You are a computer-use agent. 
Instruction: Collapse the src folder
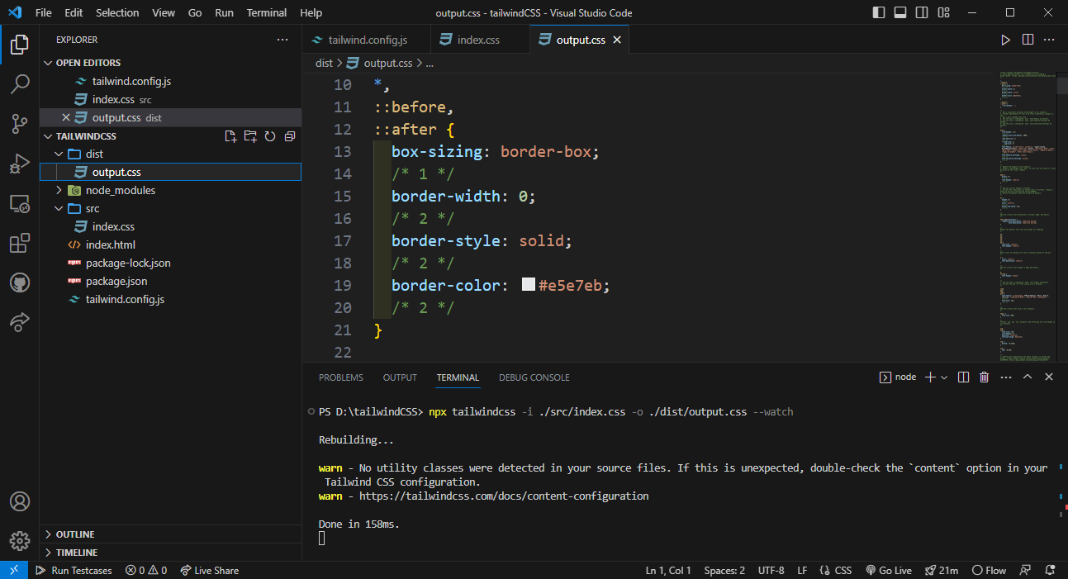(59, 208)
